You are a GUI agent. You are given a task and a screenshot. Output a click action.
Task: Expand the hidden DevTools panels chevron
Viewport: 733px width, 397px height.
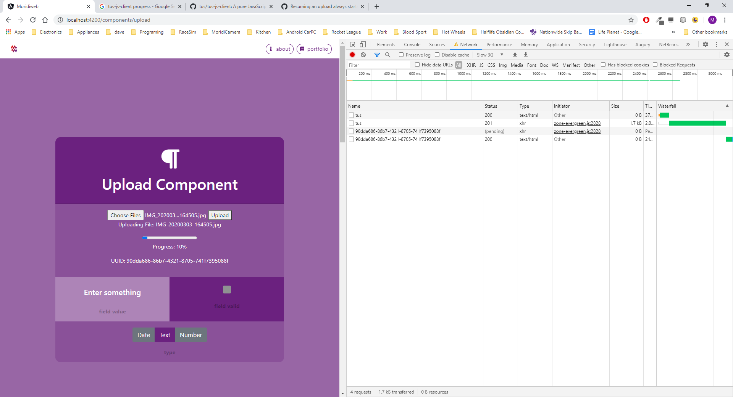tap(688, 44)
